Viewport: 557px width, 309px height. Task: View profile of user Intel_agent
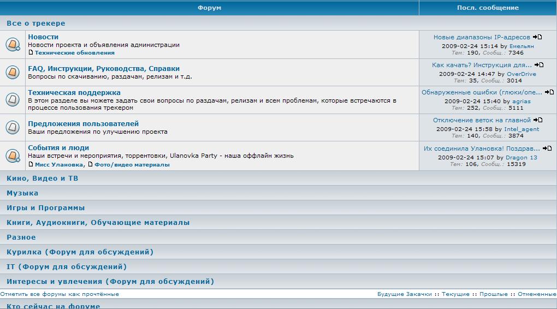click(x=522, y=129)
